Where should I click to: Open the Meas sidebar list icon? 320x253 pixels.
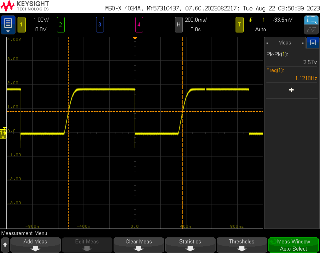point(313,42)
